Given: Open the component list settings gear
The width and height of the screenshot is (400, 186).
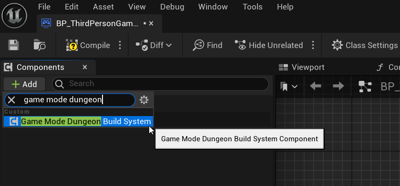Looking at the screenshot, I should [144, 100].
